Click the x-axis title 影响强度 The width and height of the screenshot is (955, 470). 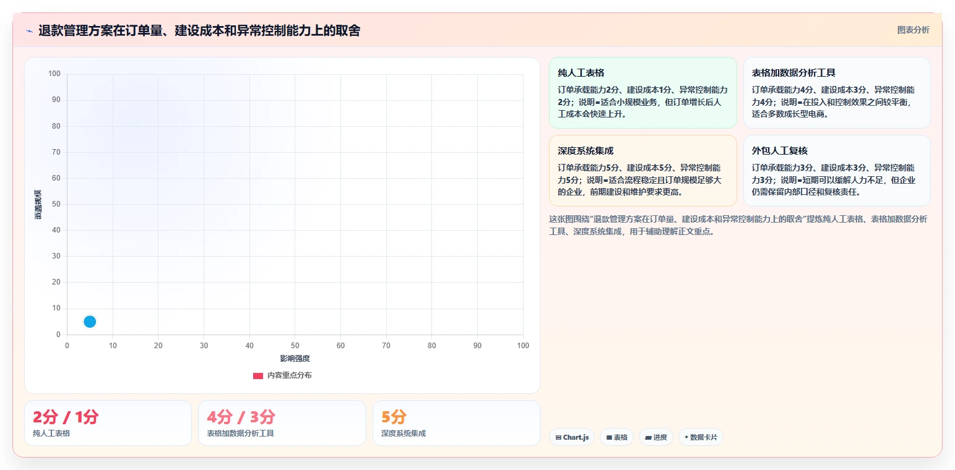[295, 359]
